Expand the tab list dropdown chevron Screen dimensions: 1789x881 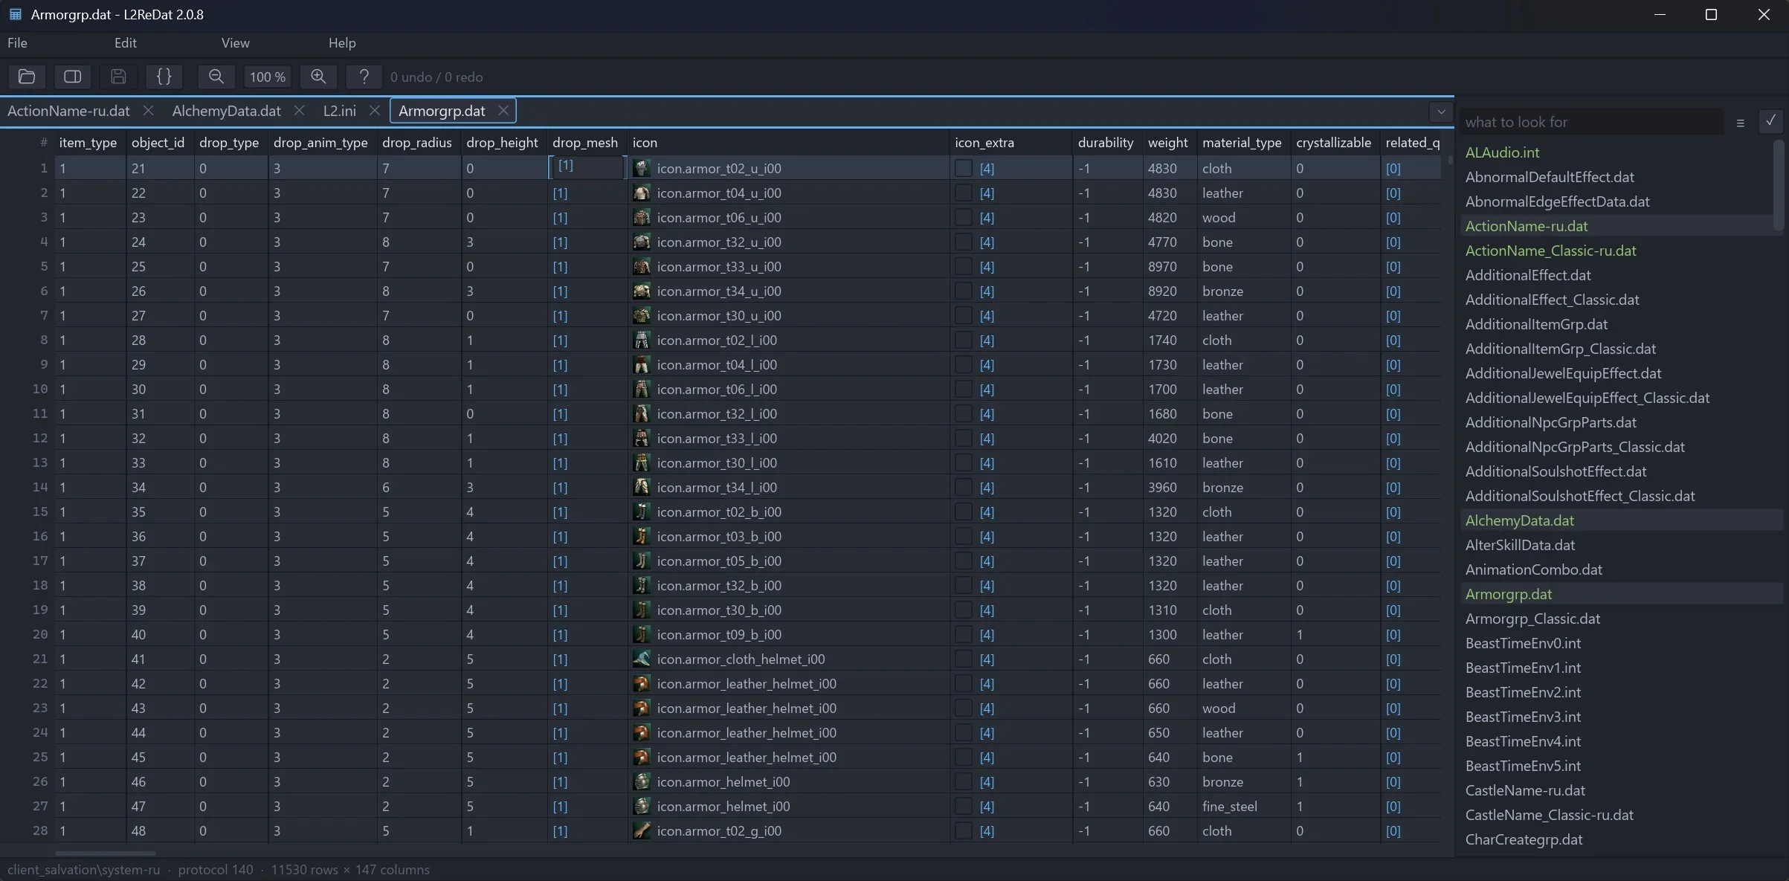[1441, 112]
